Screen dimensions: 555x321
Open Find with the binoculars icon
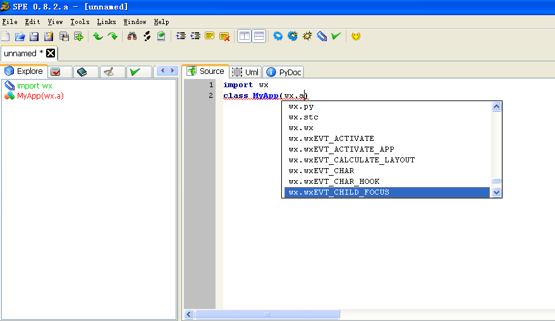pos(132,36)
